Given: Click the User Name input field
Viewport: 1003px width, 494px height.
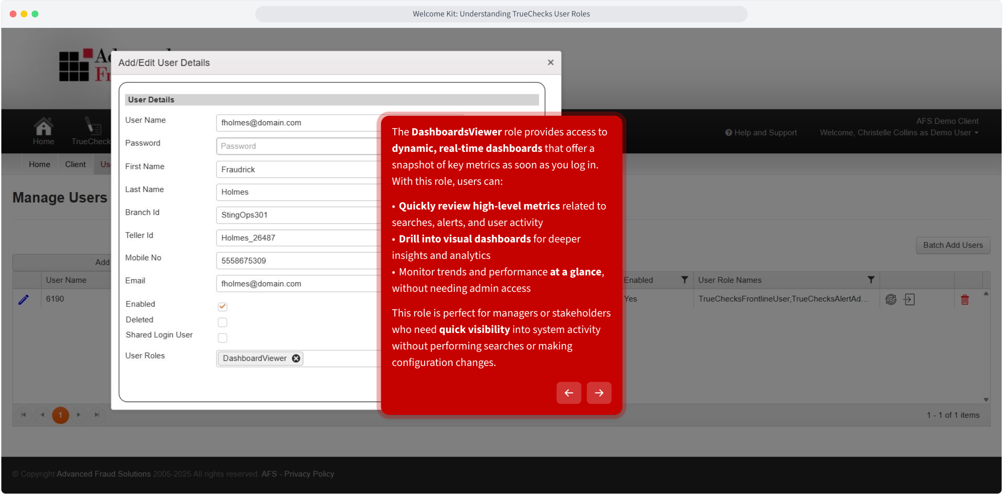Looking at the screenshot, I should [298, 123].
